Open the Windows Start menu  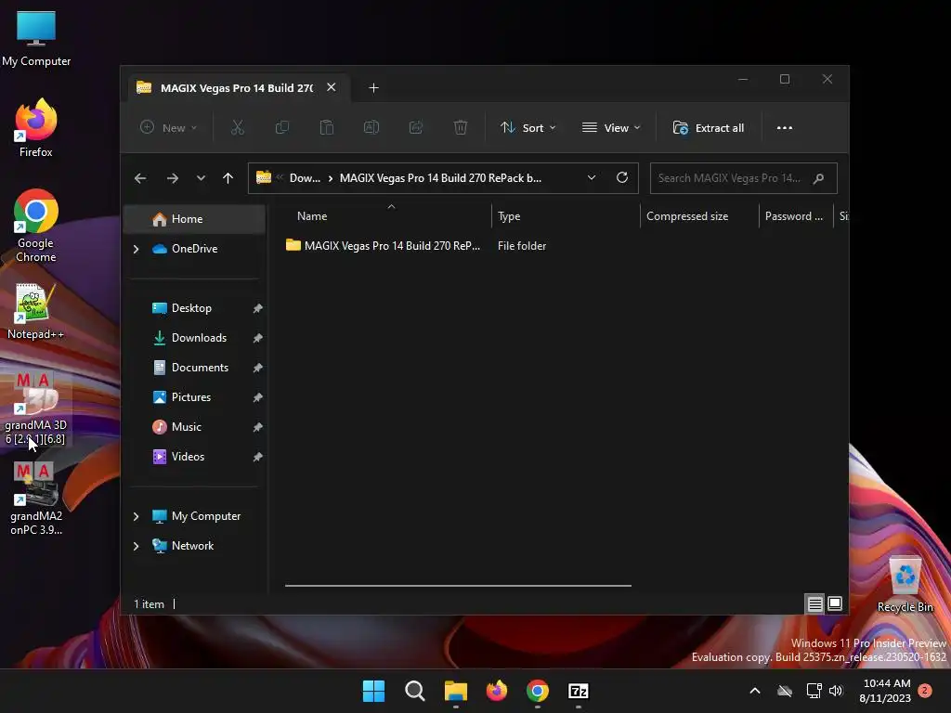373,691
